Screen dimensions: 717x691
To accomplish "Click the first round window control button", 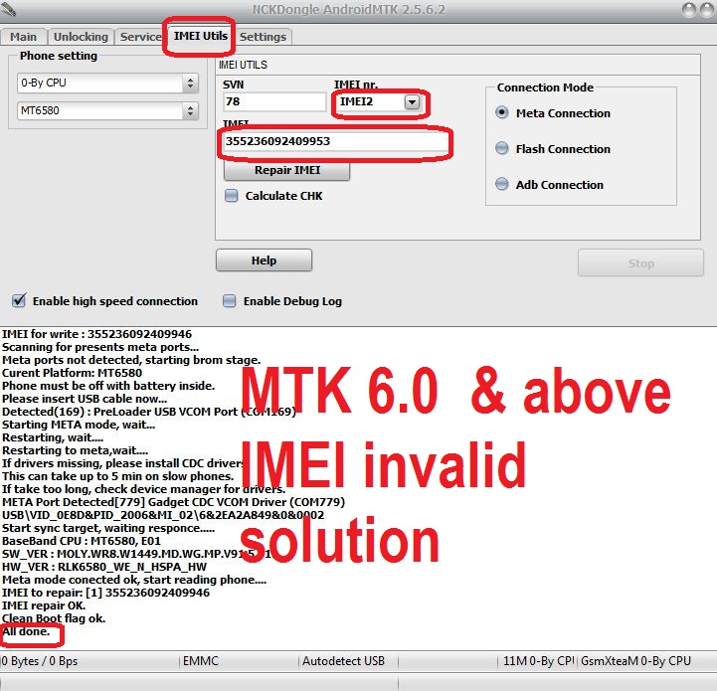I will tap(689, 10).
